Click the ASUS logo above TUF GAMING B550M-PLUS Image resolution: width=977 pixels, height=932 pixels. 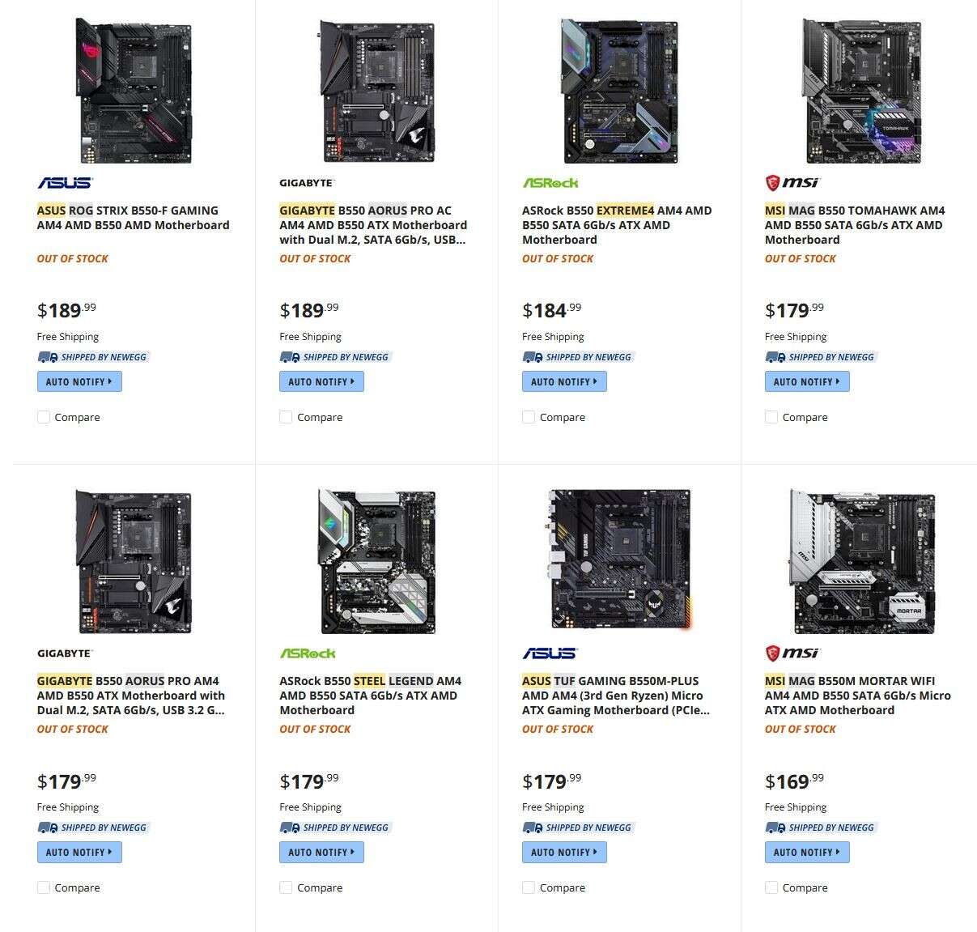550,653
